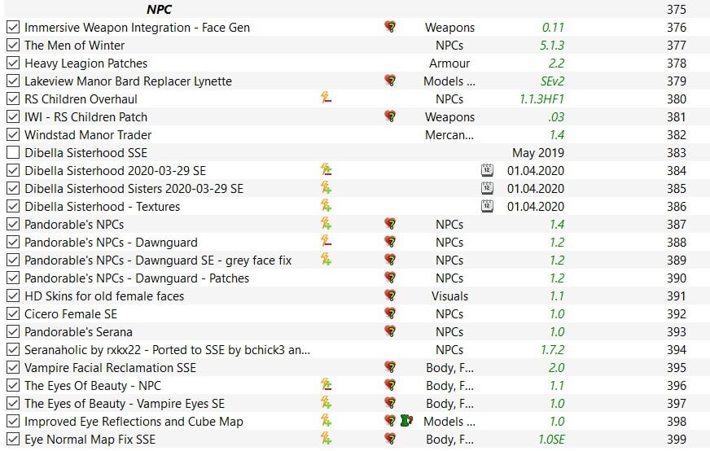Uncheck Pandorable's Serana mod
Image resolution: width=710 pixels, height=451 pixels.
coord(13,331)
